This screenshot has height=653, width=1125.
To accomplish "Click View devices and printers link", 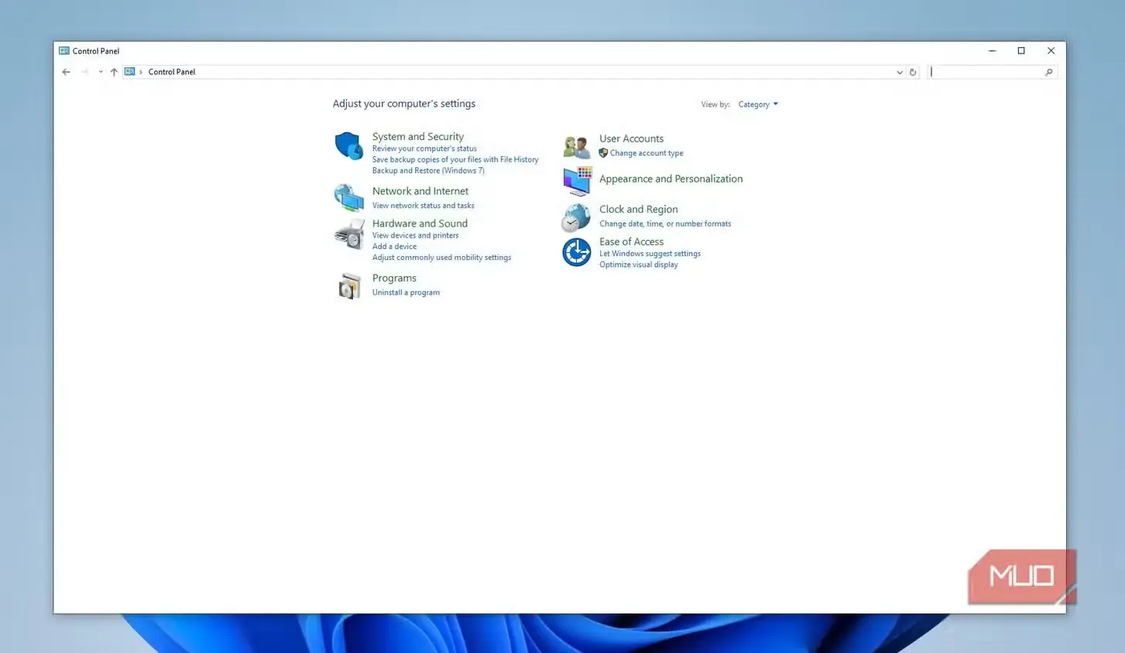I will [x=415, y=235].
